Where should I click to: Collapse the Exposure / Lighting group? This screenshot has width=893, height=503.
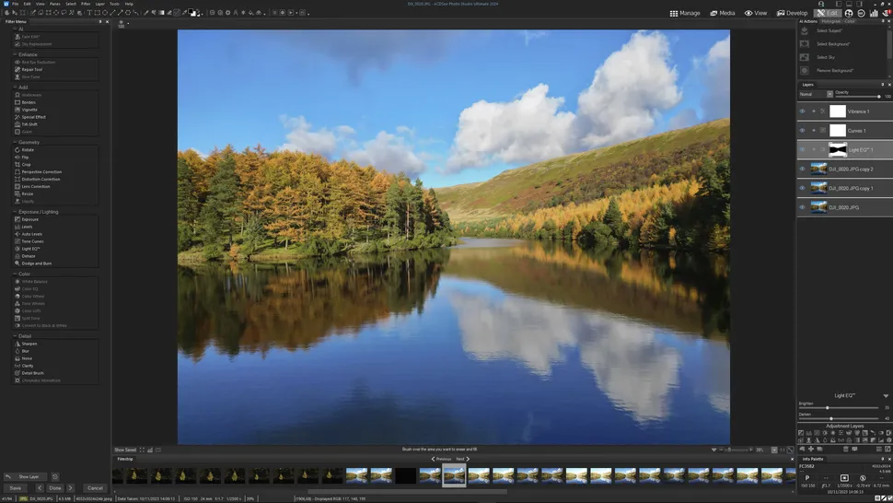coord(16,212)
